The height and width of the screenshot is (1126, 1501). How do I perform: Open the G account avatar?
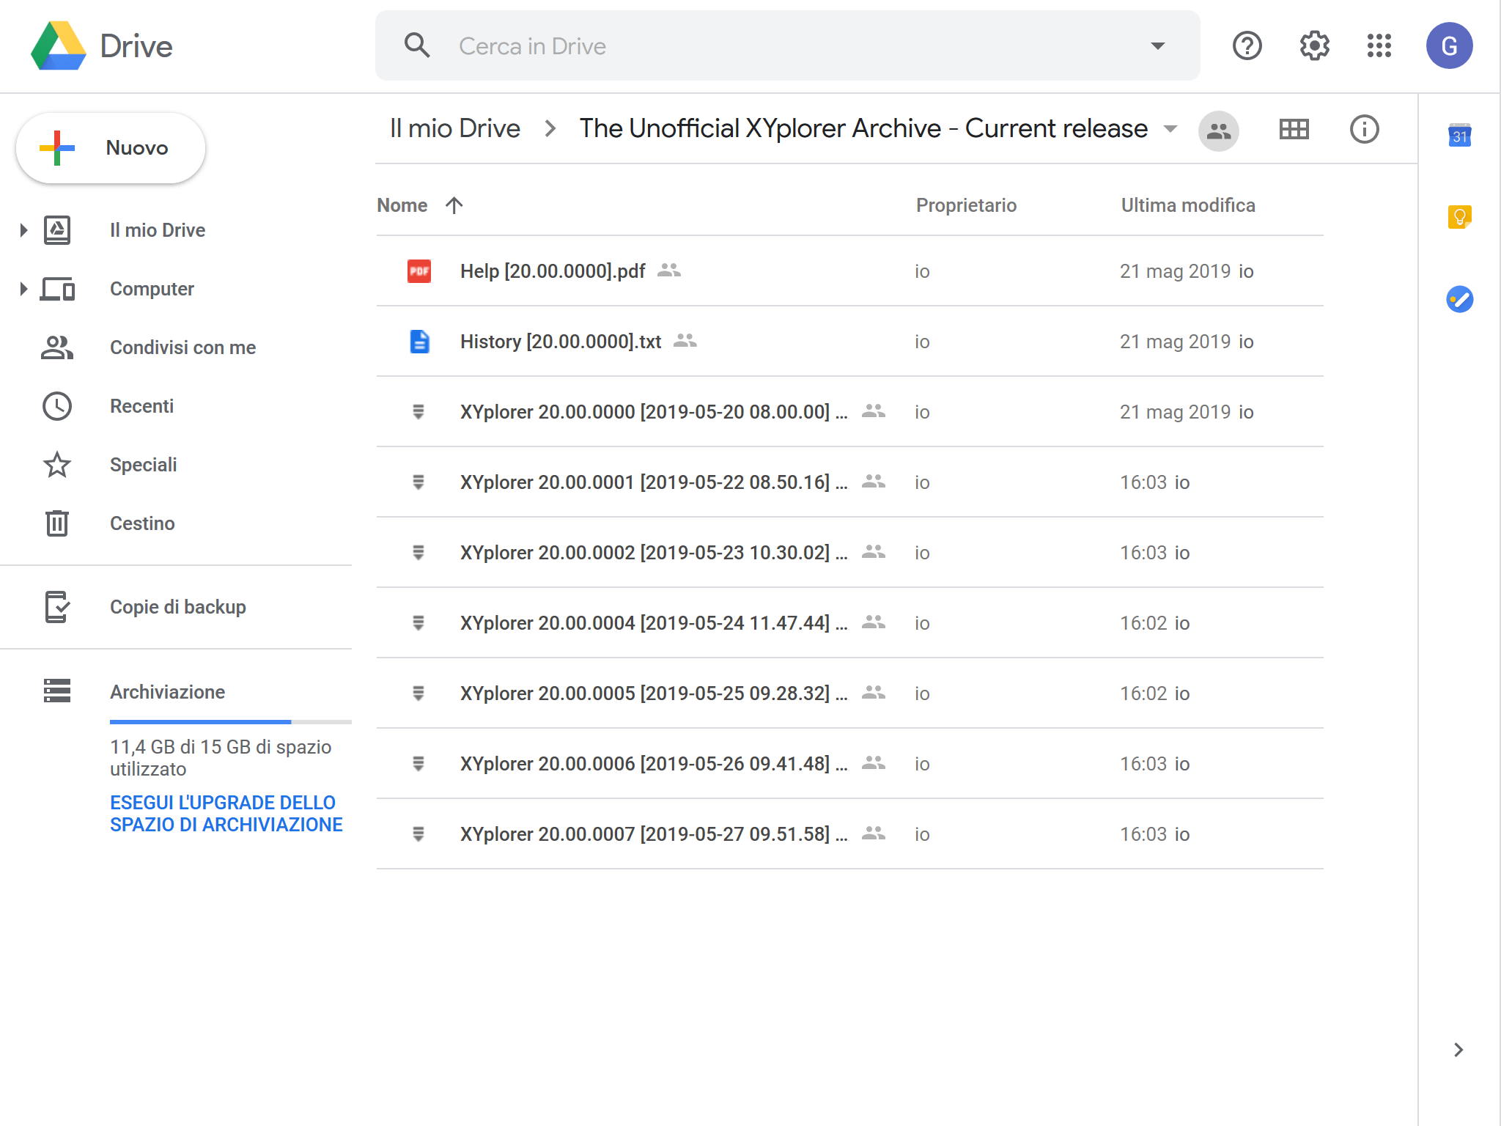[x=1449, y=45]
